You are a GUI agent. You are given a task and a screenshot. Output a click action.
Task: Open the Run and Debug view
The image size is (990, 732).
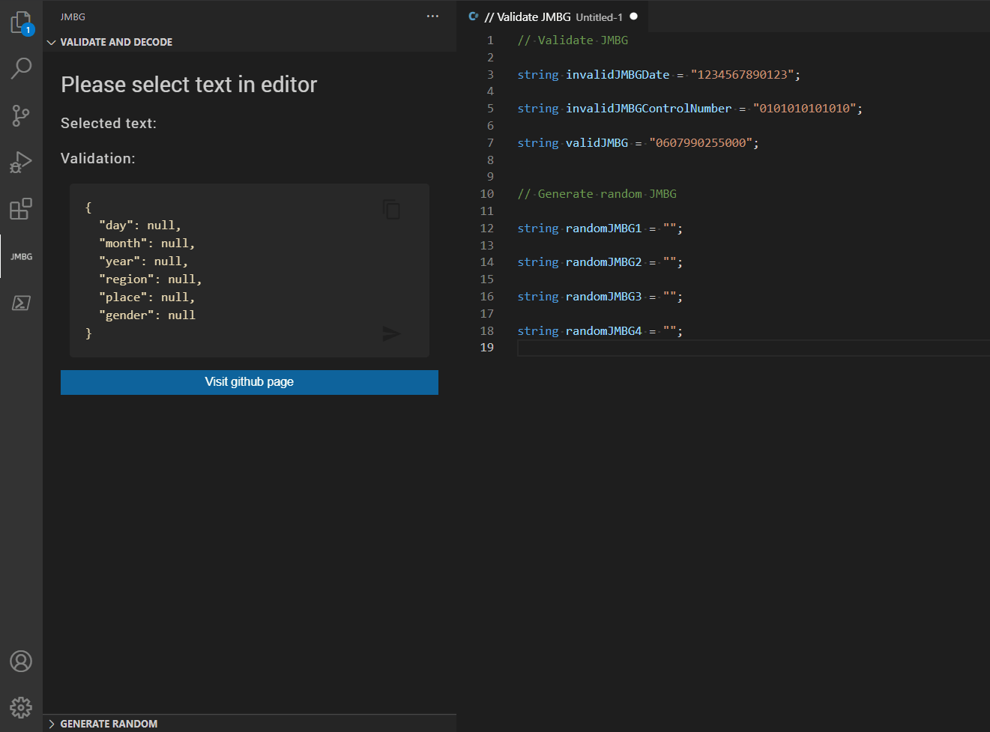coord(21,162)
